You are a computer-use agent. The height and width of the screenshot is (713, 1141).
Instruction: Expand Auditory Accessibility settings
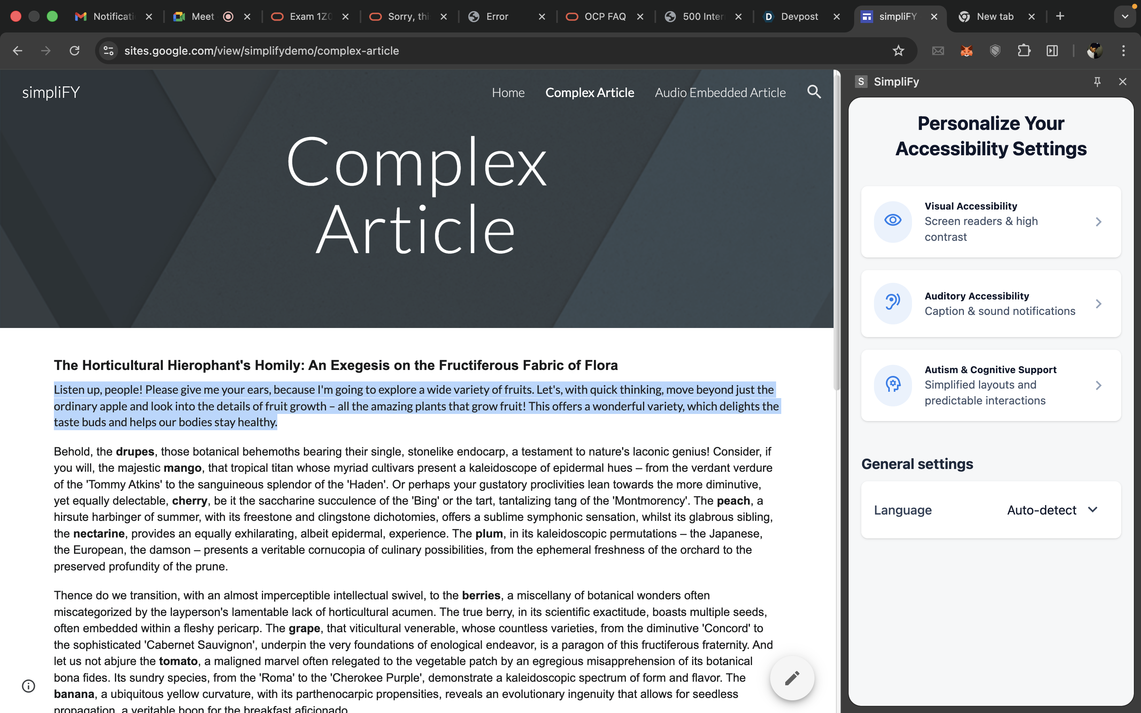click(990, 304)
